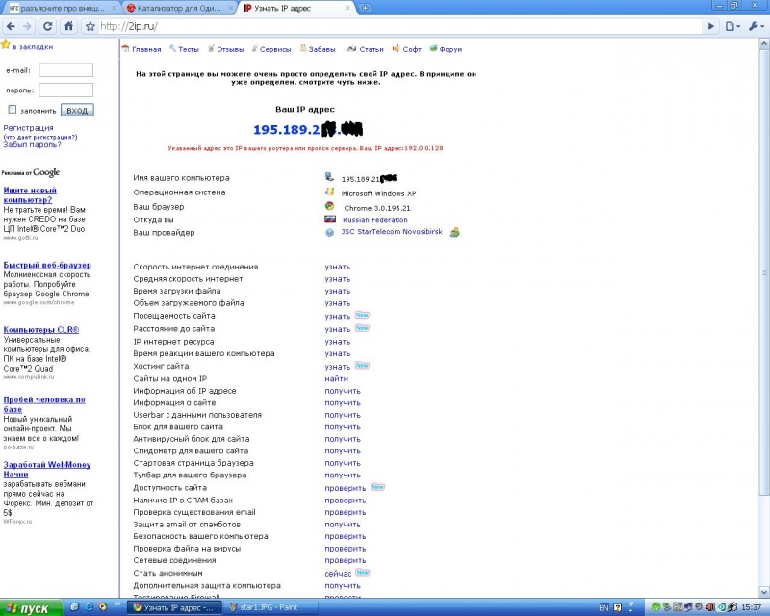Viewport: 770px width, 616px height.
Task: Click the Go arrow beside address bar
Action: click(711, 26)
